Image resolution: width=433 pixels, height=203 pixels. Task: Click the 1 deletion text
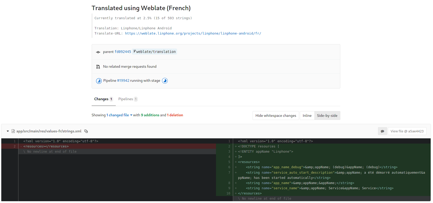pos(175,115)
